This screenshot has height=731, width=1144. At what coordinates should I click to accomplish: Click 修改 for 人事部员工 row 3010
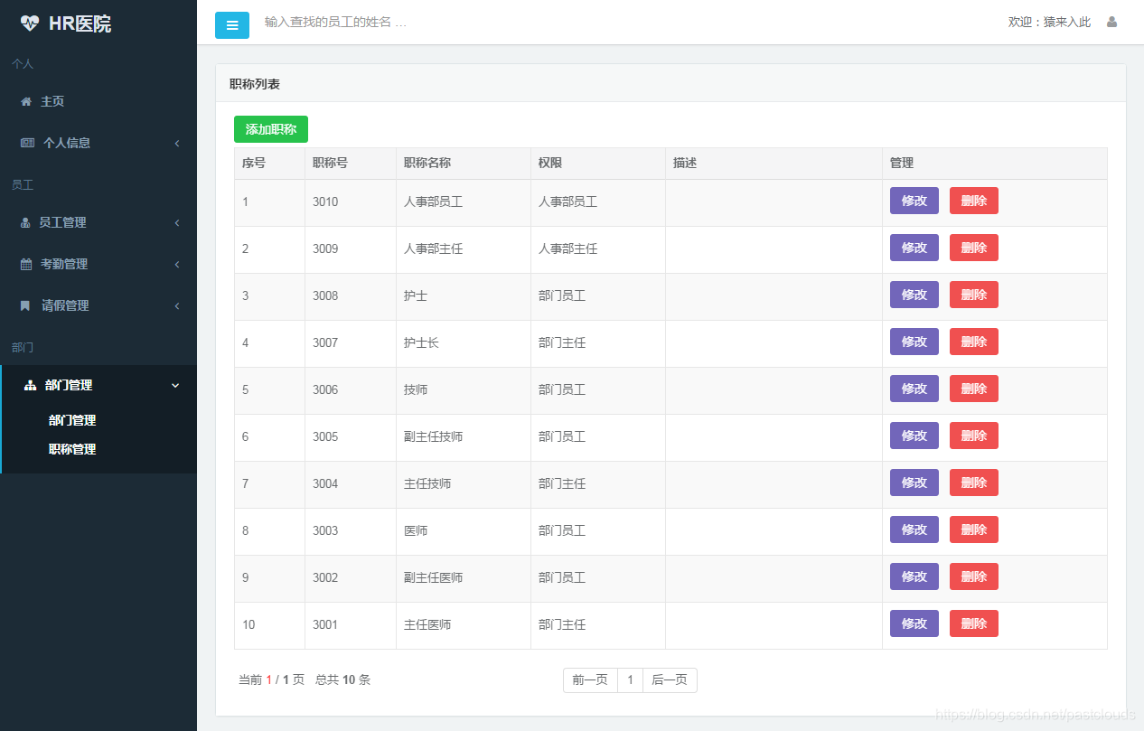[x=914, y=201]
